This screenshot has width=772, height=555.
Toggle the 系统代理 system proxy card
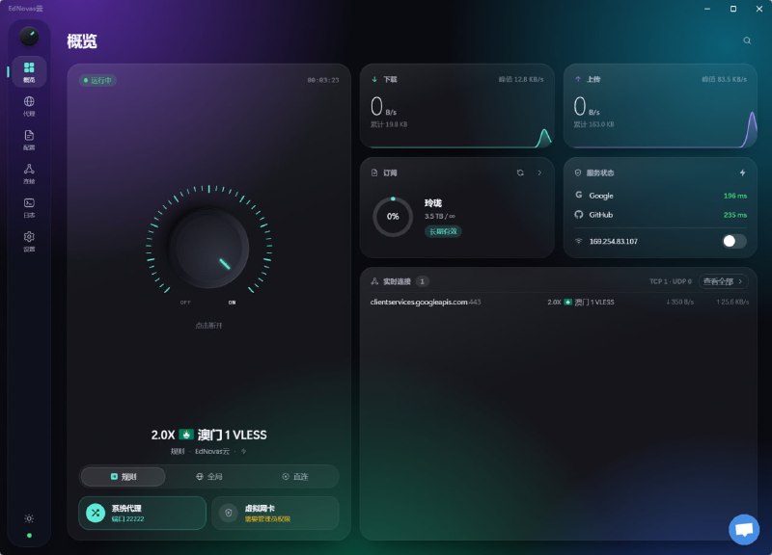(x=142, y=513)
